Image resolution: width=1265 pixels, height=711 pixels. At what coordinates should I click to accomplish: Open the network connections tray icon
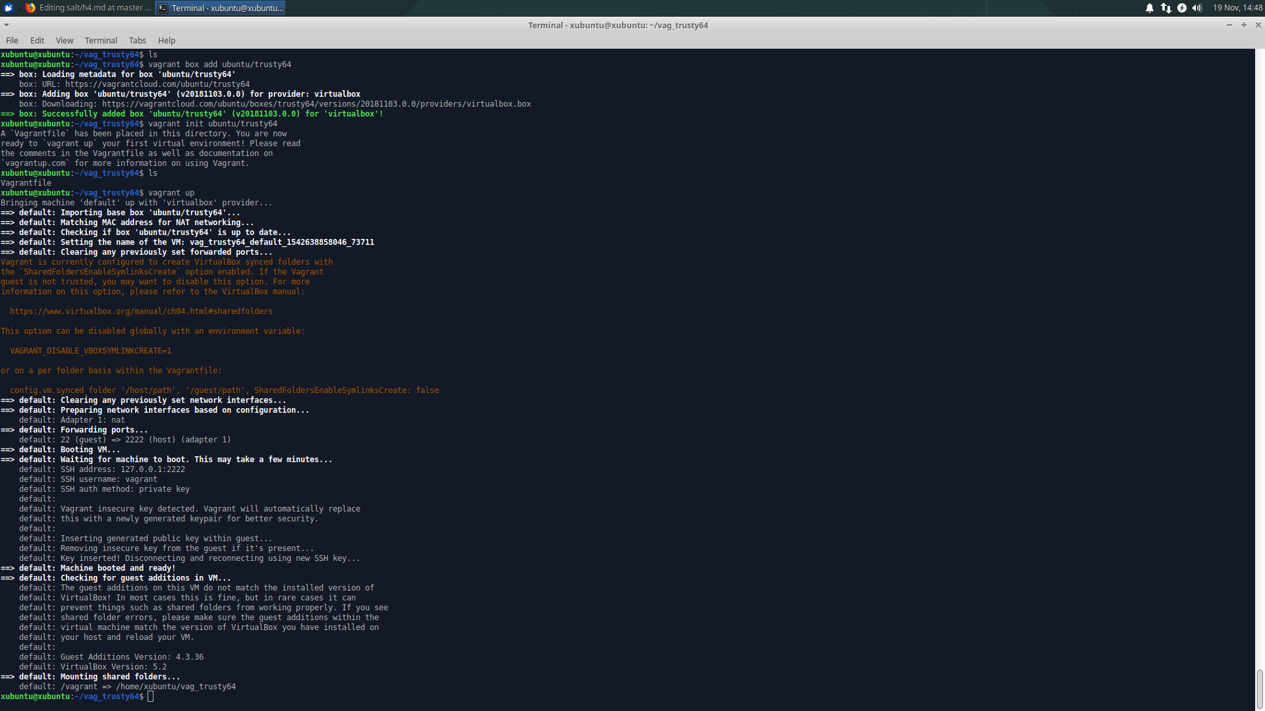coord(1166,8)
